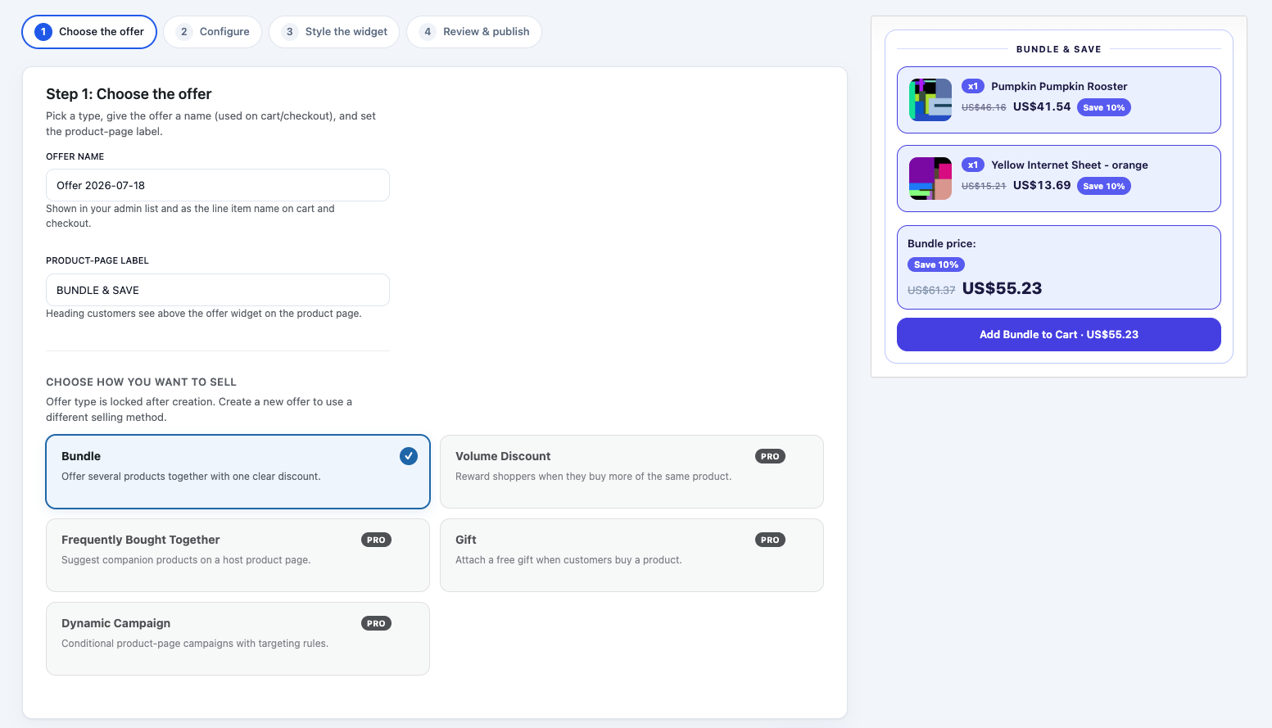Screen dimensions: 1272x728
Task: Click the Add Bundle to Cart button
Action: 1059,334
